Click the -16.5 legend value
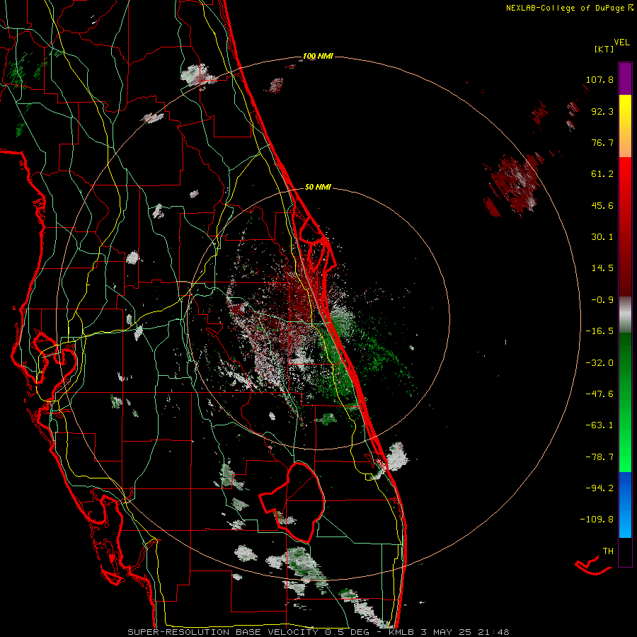The image size is (637, 637). click(x=599, y=331)
